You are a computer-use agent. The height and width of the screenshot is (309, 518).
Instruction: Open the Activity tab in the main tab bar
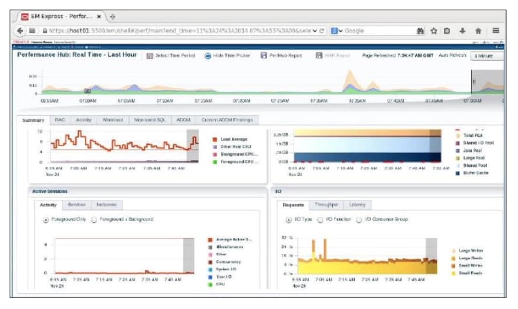[84, 120]
